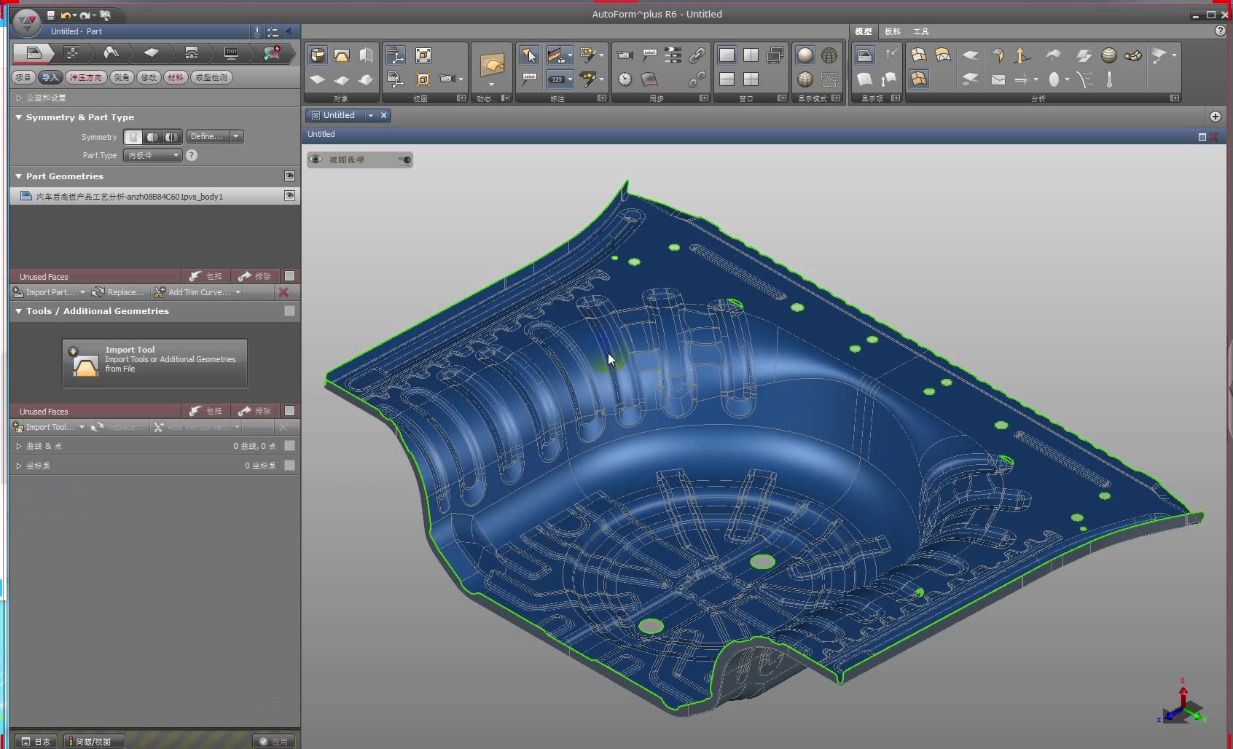Switch to the 模型 ribbon tab
Image resolution: width=1233 pixels, height=749 pixels.
[x=864, y=31]
